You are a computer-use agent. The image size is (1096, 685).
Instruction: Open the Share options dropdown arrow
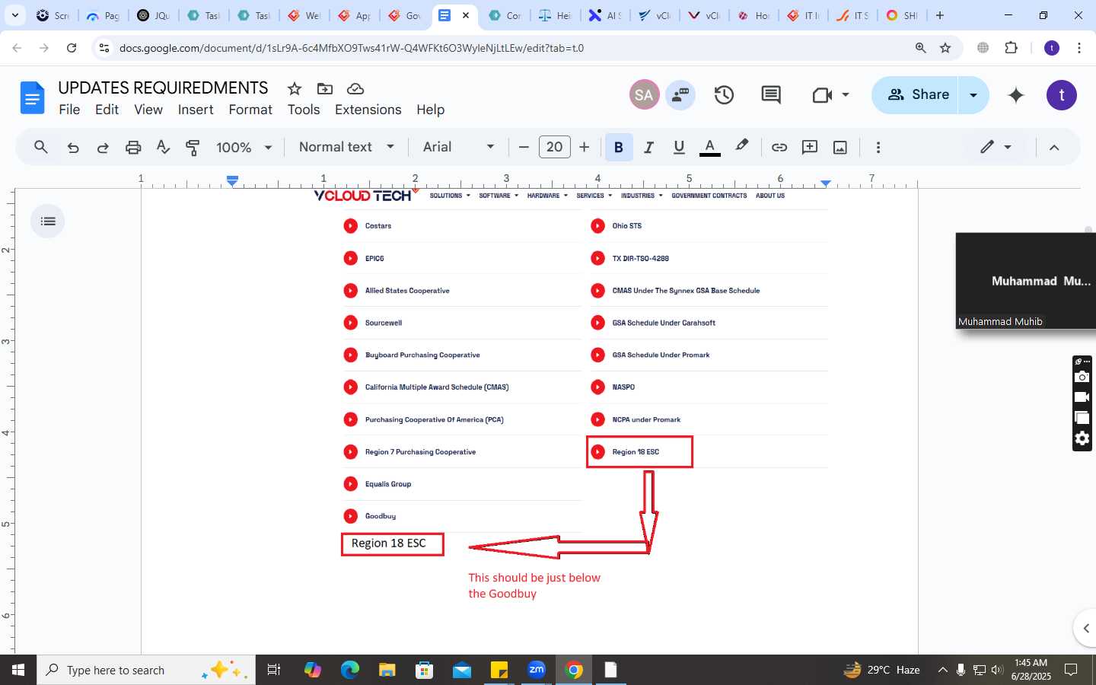pos(973,95)
